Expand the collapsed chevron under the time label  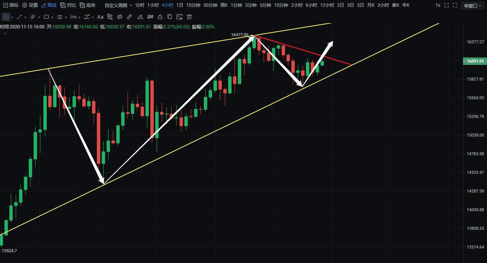(x=5, y=33)
